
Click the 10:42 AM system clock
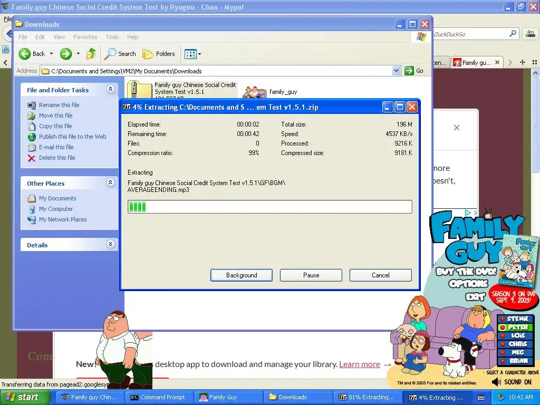tap(520, 398)
